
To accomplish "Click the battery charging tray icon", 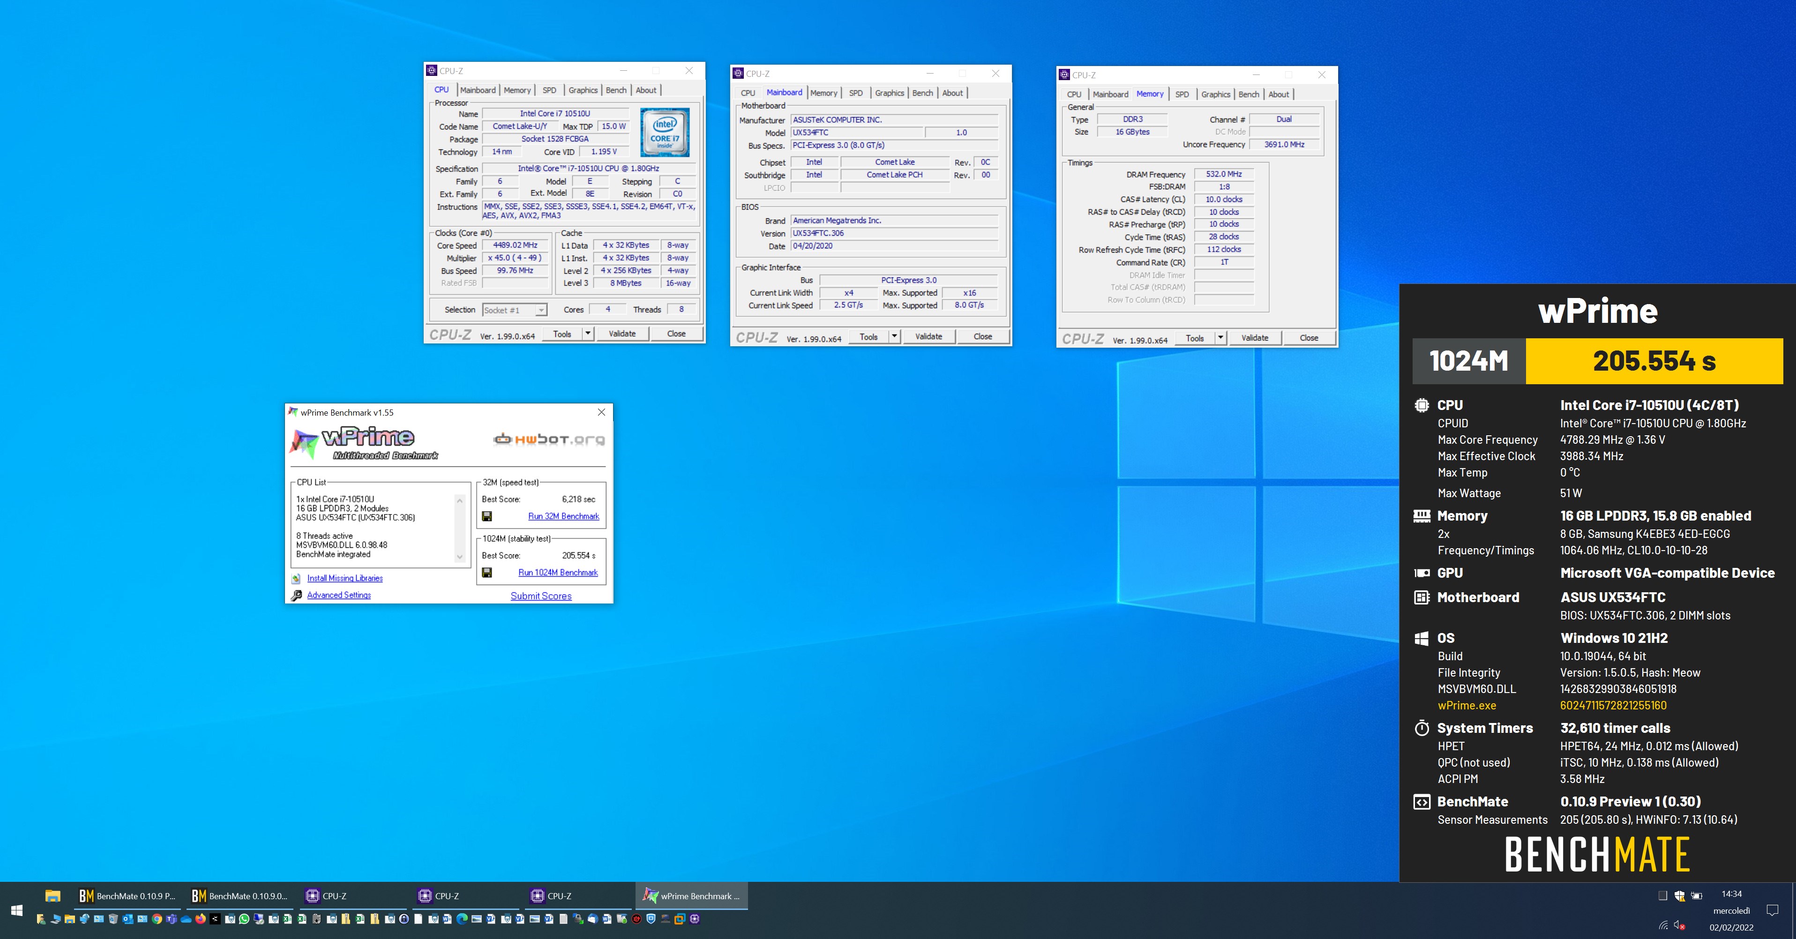I will pyautogui.click(x=1697, y=896).
